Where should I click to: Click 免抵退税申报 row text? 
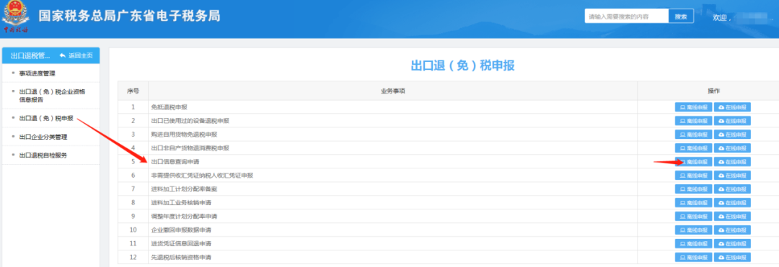170,107
